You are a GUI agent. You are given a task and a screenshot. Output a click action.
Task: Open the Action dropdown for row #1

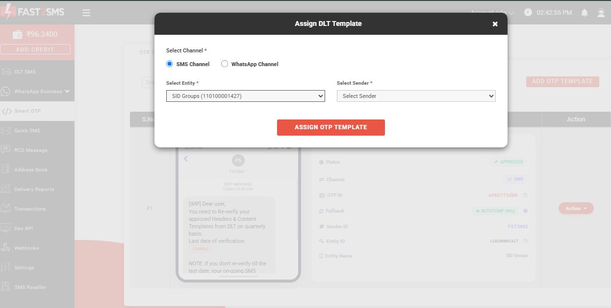[x=576, y=208]
